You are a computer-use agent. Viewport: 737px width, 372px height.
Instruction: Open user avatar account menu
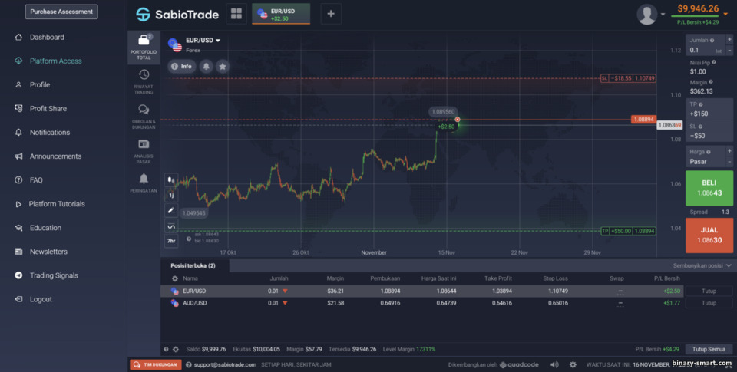[x=650, y=14]
